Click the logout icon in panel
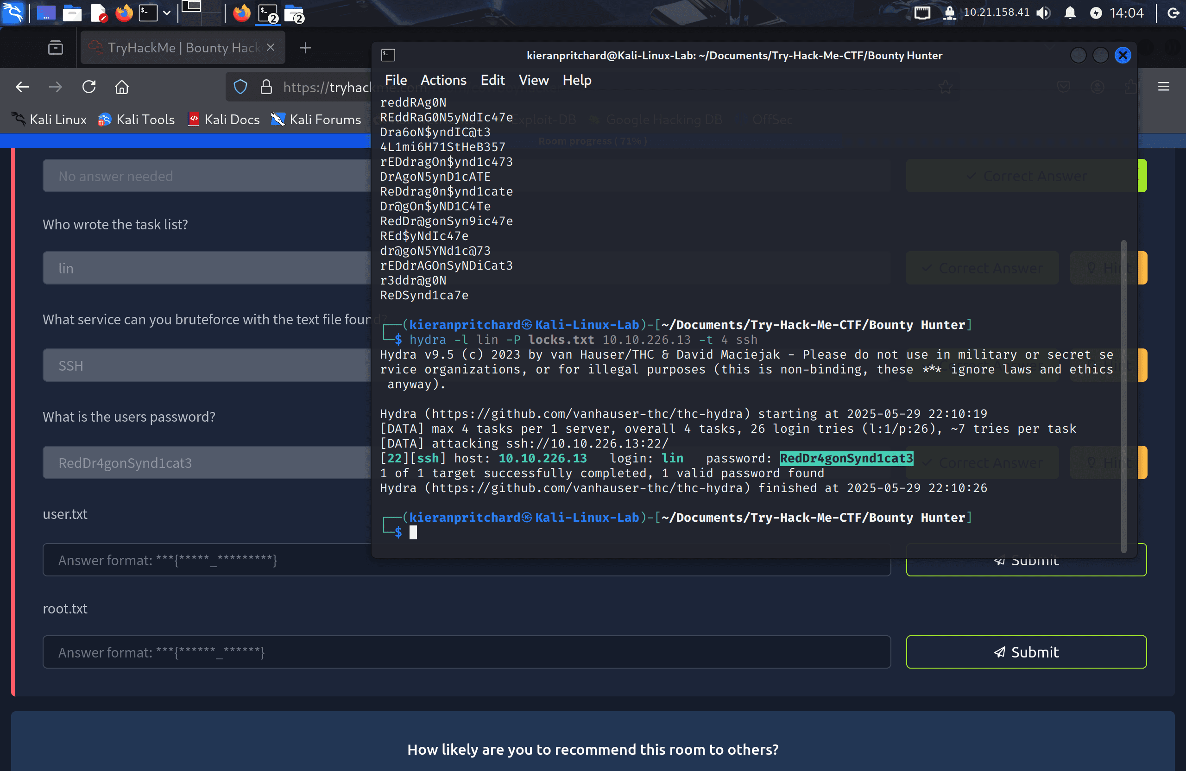The height and width of the screenshot is (771, 1186). (x=1173, y=13)
